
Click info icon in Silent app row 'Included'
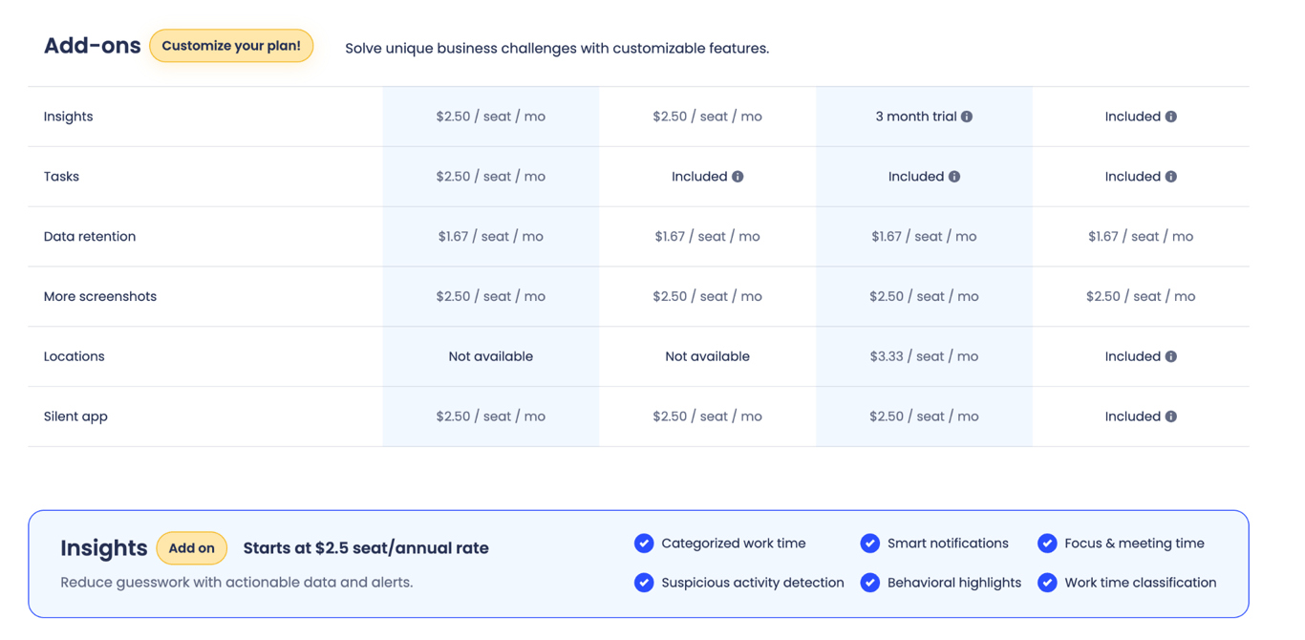[1171, 416]
